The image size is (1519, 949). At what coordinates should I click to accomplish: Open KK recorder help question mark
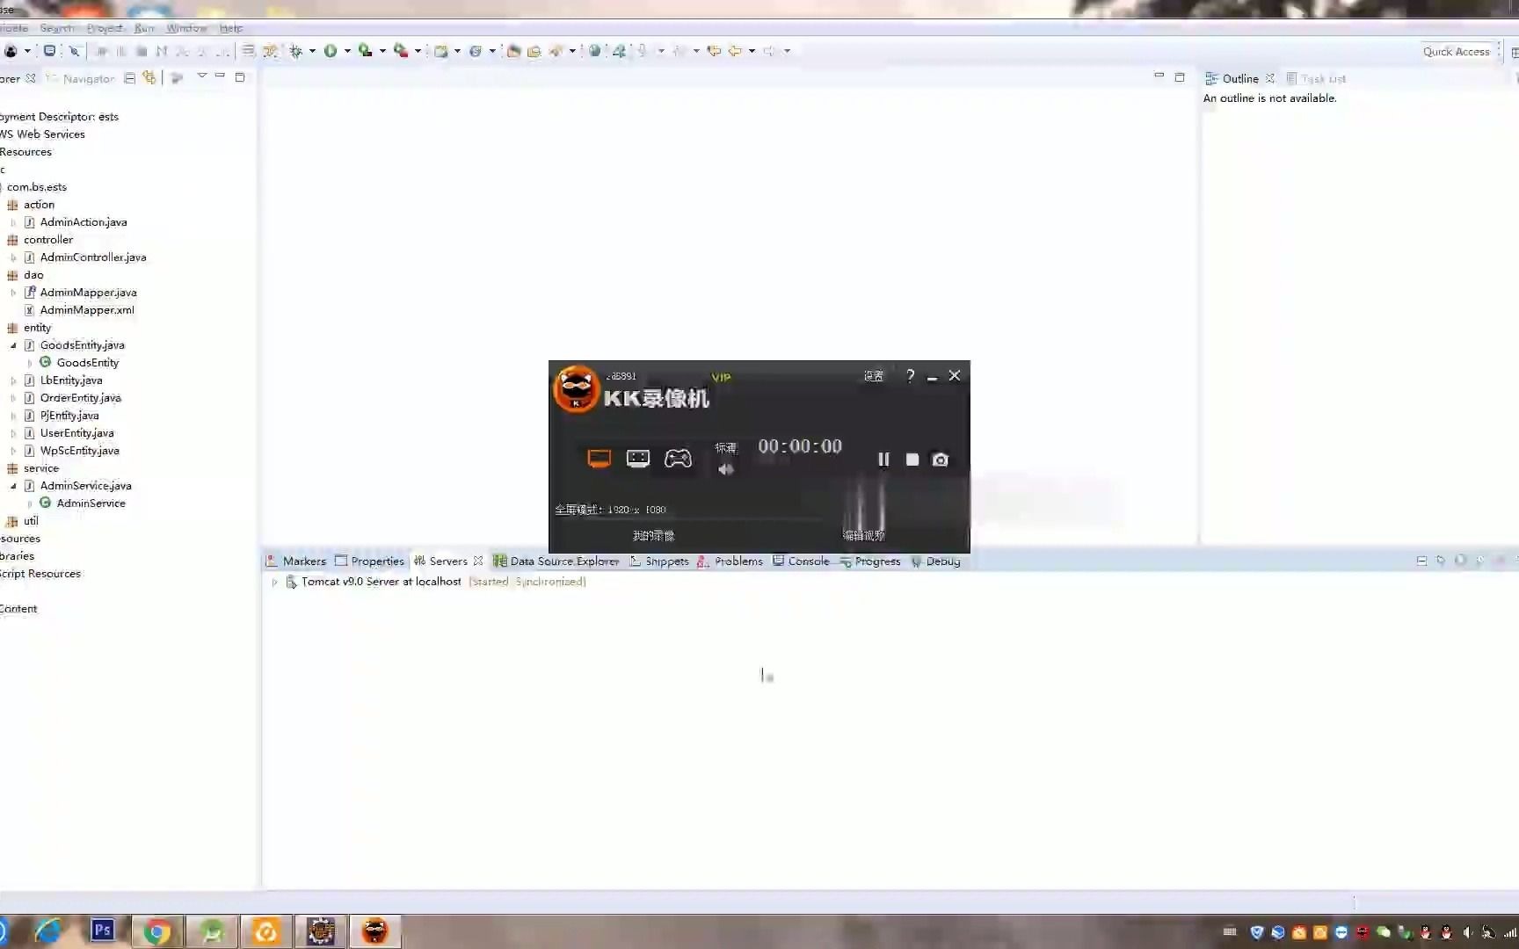[911, 376]
